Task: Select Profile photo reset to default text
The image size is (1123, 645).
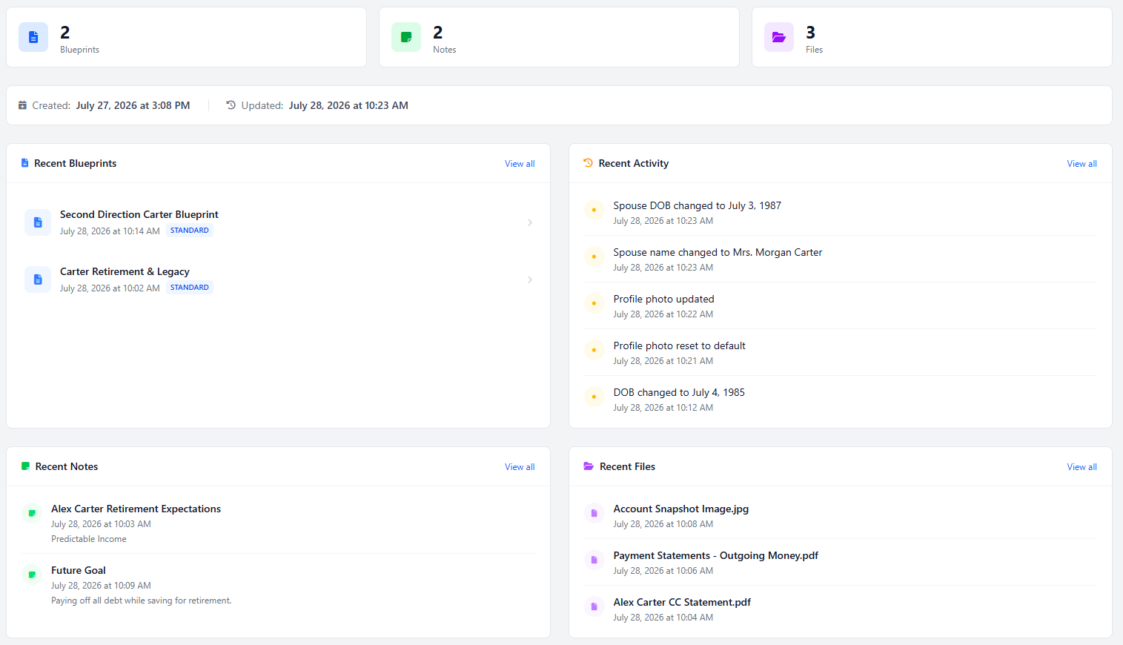Action: tap(680, 345)
